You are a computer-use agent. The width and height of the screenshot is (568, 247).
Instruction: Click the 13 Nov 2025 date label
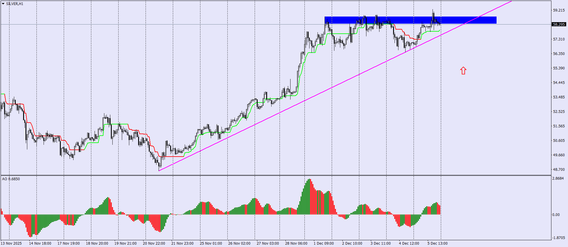tap(11, 243)
